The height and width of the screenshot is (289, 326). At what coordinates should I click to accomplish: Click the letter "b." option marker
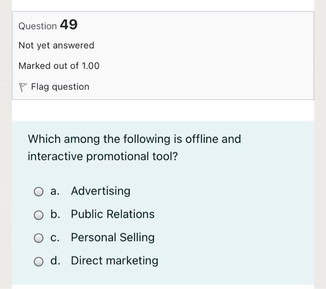point(55,215)
